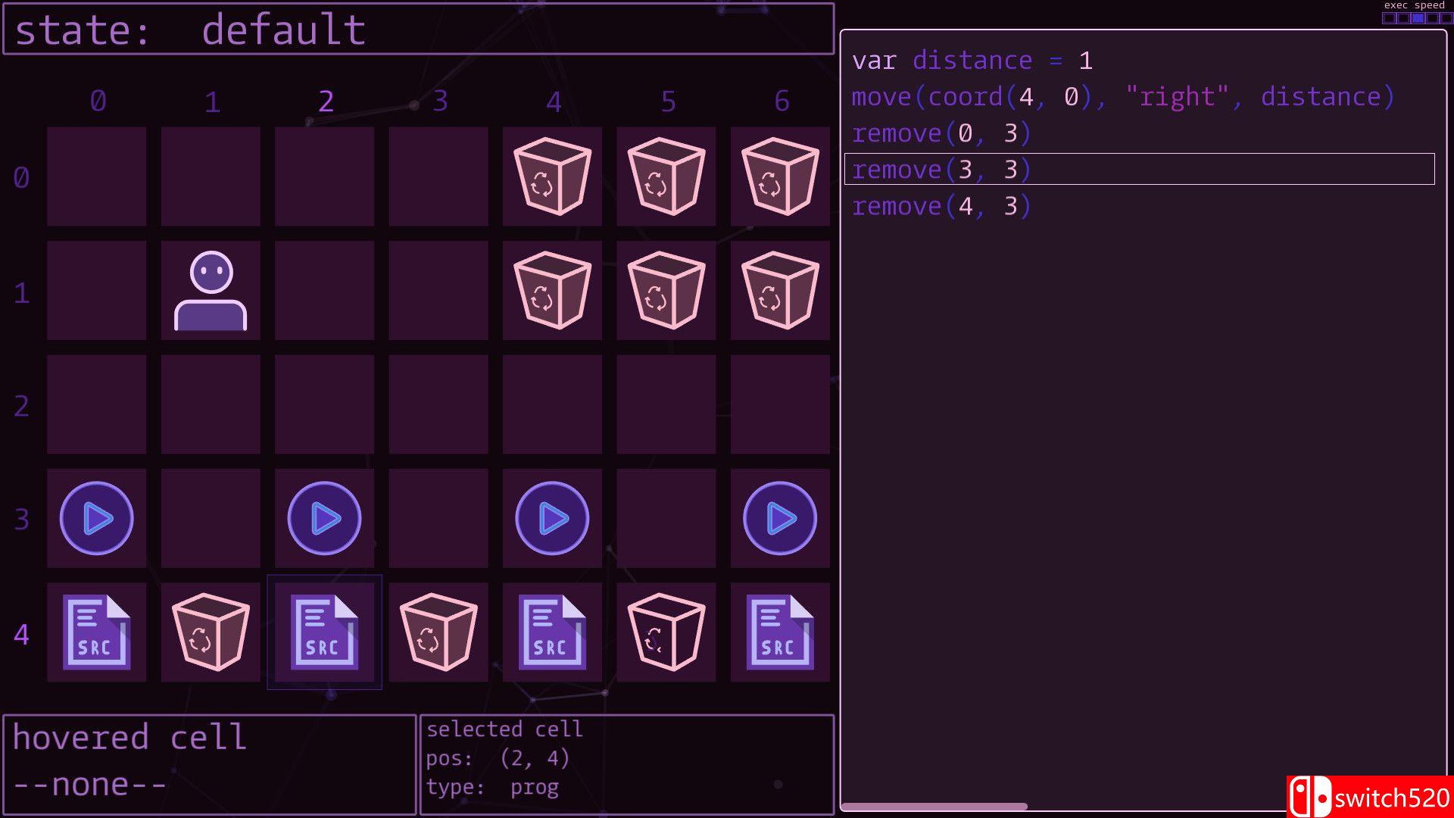This screenshot has width=1454, height=818.
Task: Click the 'var distance = 1' code line
Action: pyautogui.click(x=972, y=61)
